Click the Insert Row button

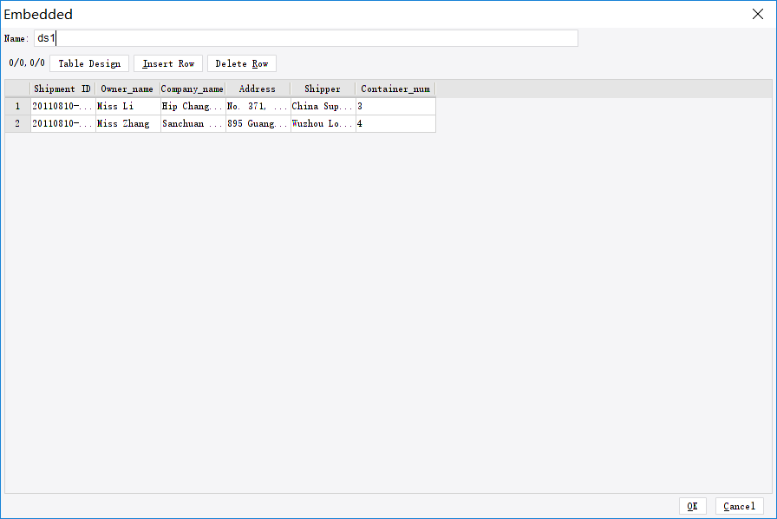pyautogui.click(x=167, y=62)
